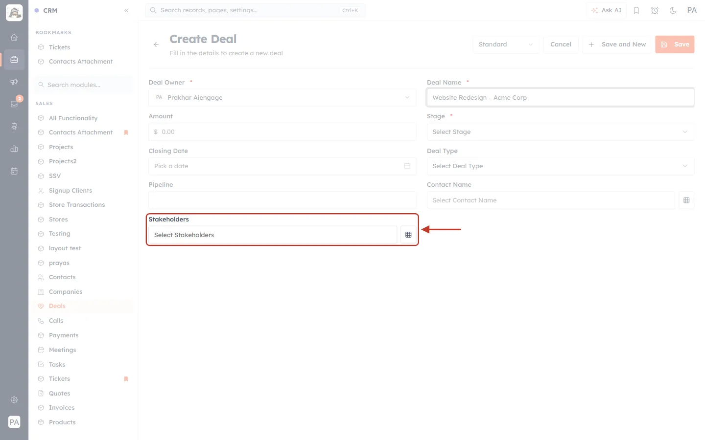Focus the global search records bar
This screenshot has height=440, width=705.
tap(255, 10)
